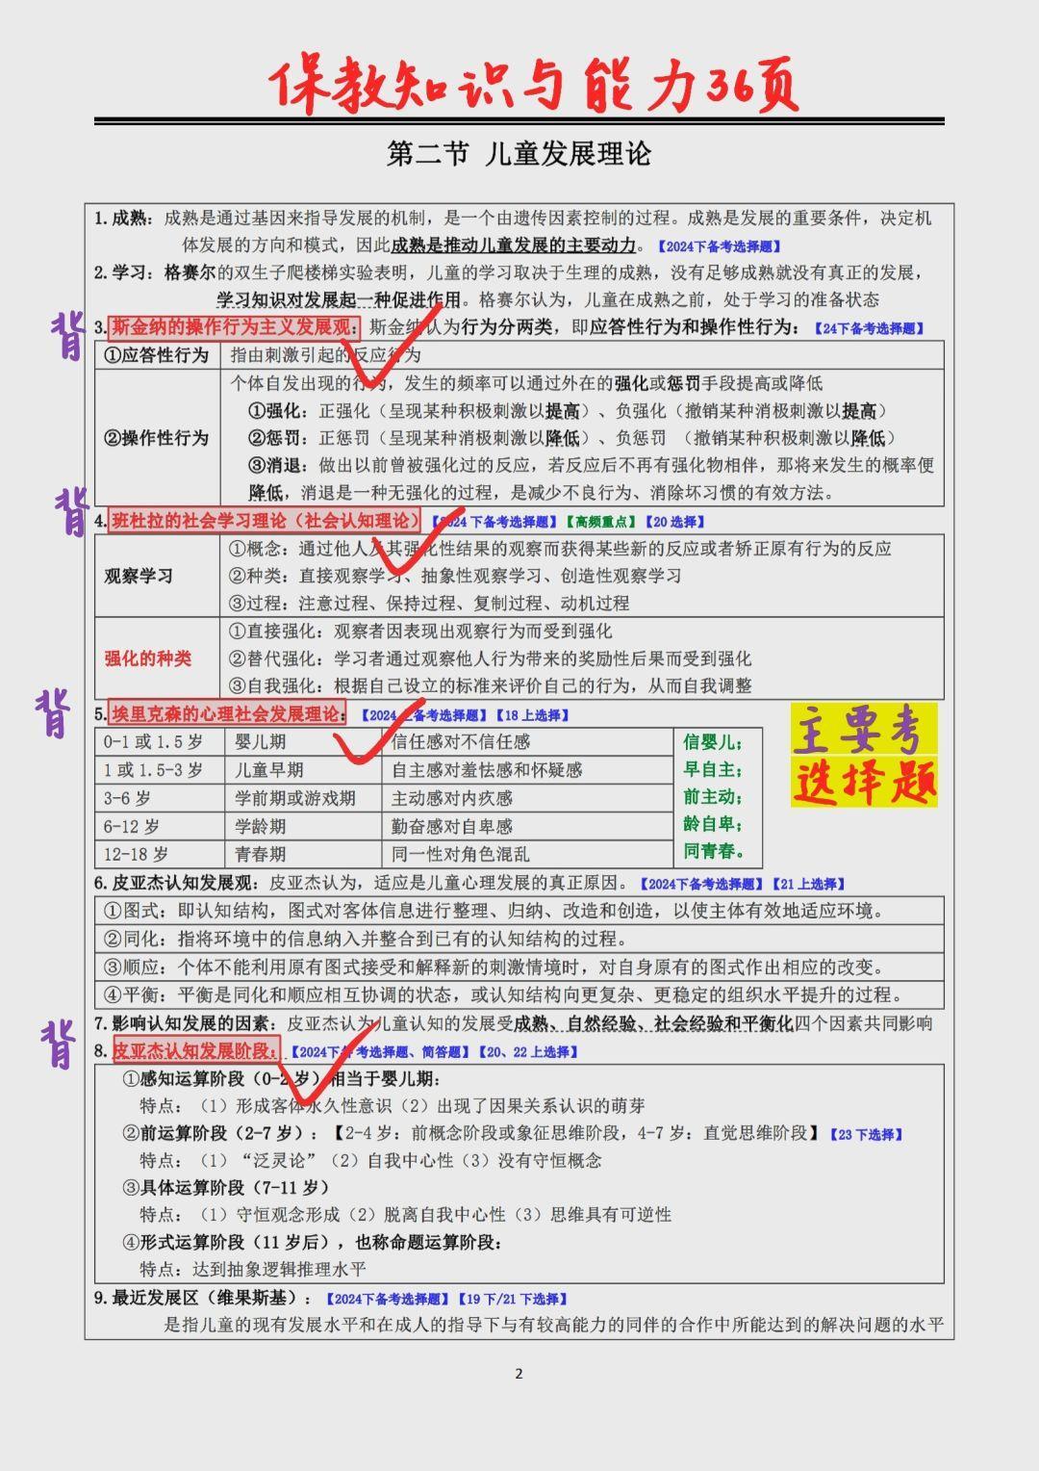
Task: Select the cell "0-1 或 1.5 岁"
Action: pyautogui.click(x=162, y=742)
